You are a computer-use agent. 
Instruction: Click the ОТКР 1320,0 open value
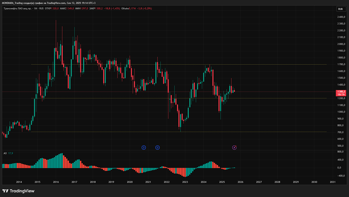tap(52, 8)
